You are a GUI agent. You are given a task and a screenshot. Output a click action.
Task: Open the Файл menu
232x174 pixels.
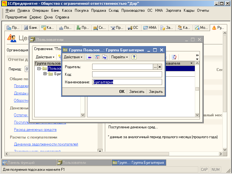click(x=10, y=10)
